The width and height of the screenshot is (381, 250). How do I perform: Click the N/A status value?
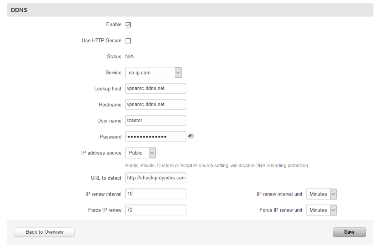129,57
